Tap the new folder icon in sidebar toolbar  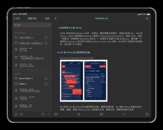point(43,114)
